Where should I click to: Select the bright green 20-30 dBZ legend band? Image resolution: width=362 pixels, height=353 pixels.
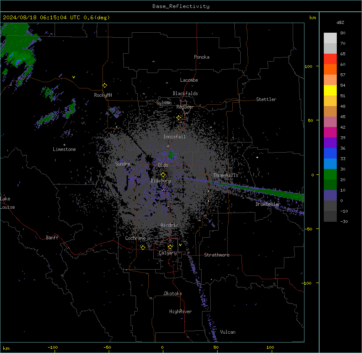tap(330, 174)
